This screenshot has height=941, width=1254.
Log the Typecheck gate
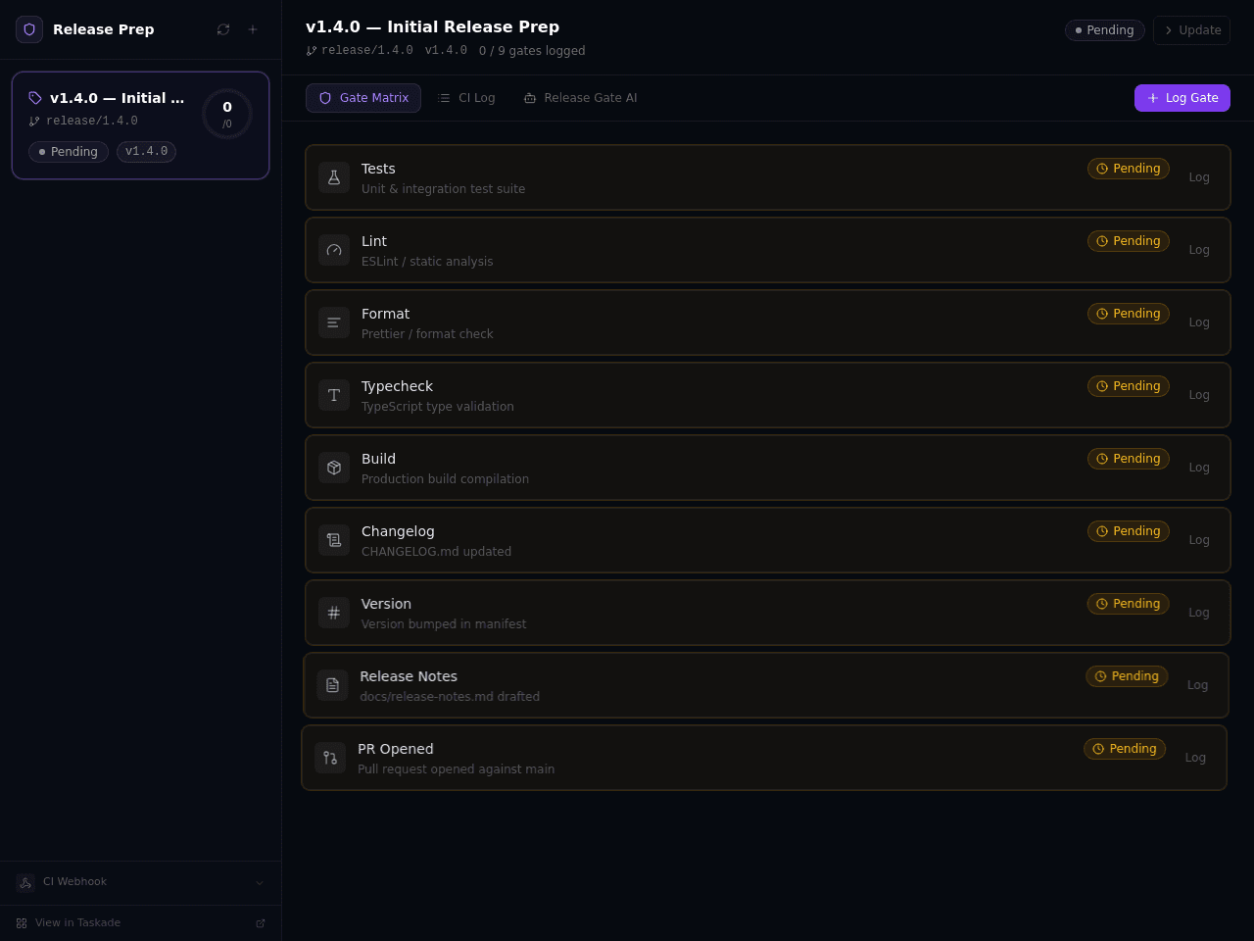click(1199, 395)
